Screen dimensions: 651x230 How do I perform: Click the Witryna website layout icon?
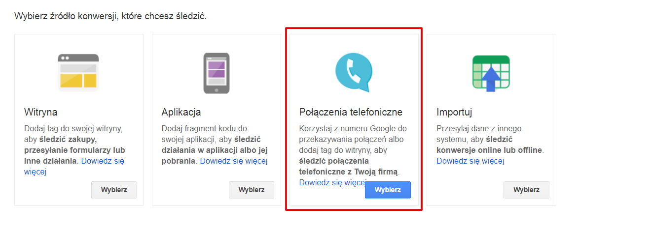(78, 73)
